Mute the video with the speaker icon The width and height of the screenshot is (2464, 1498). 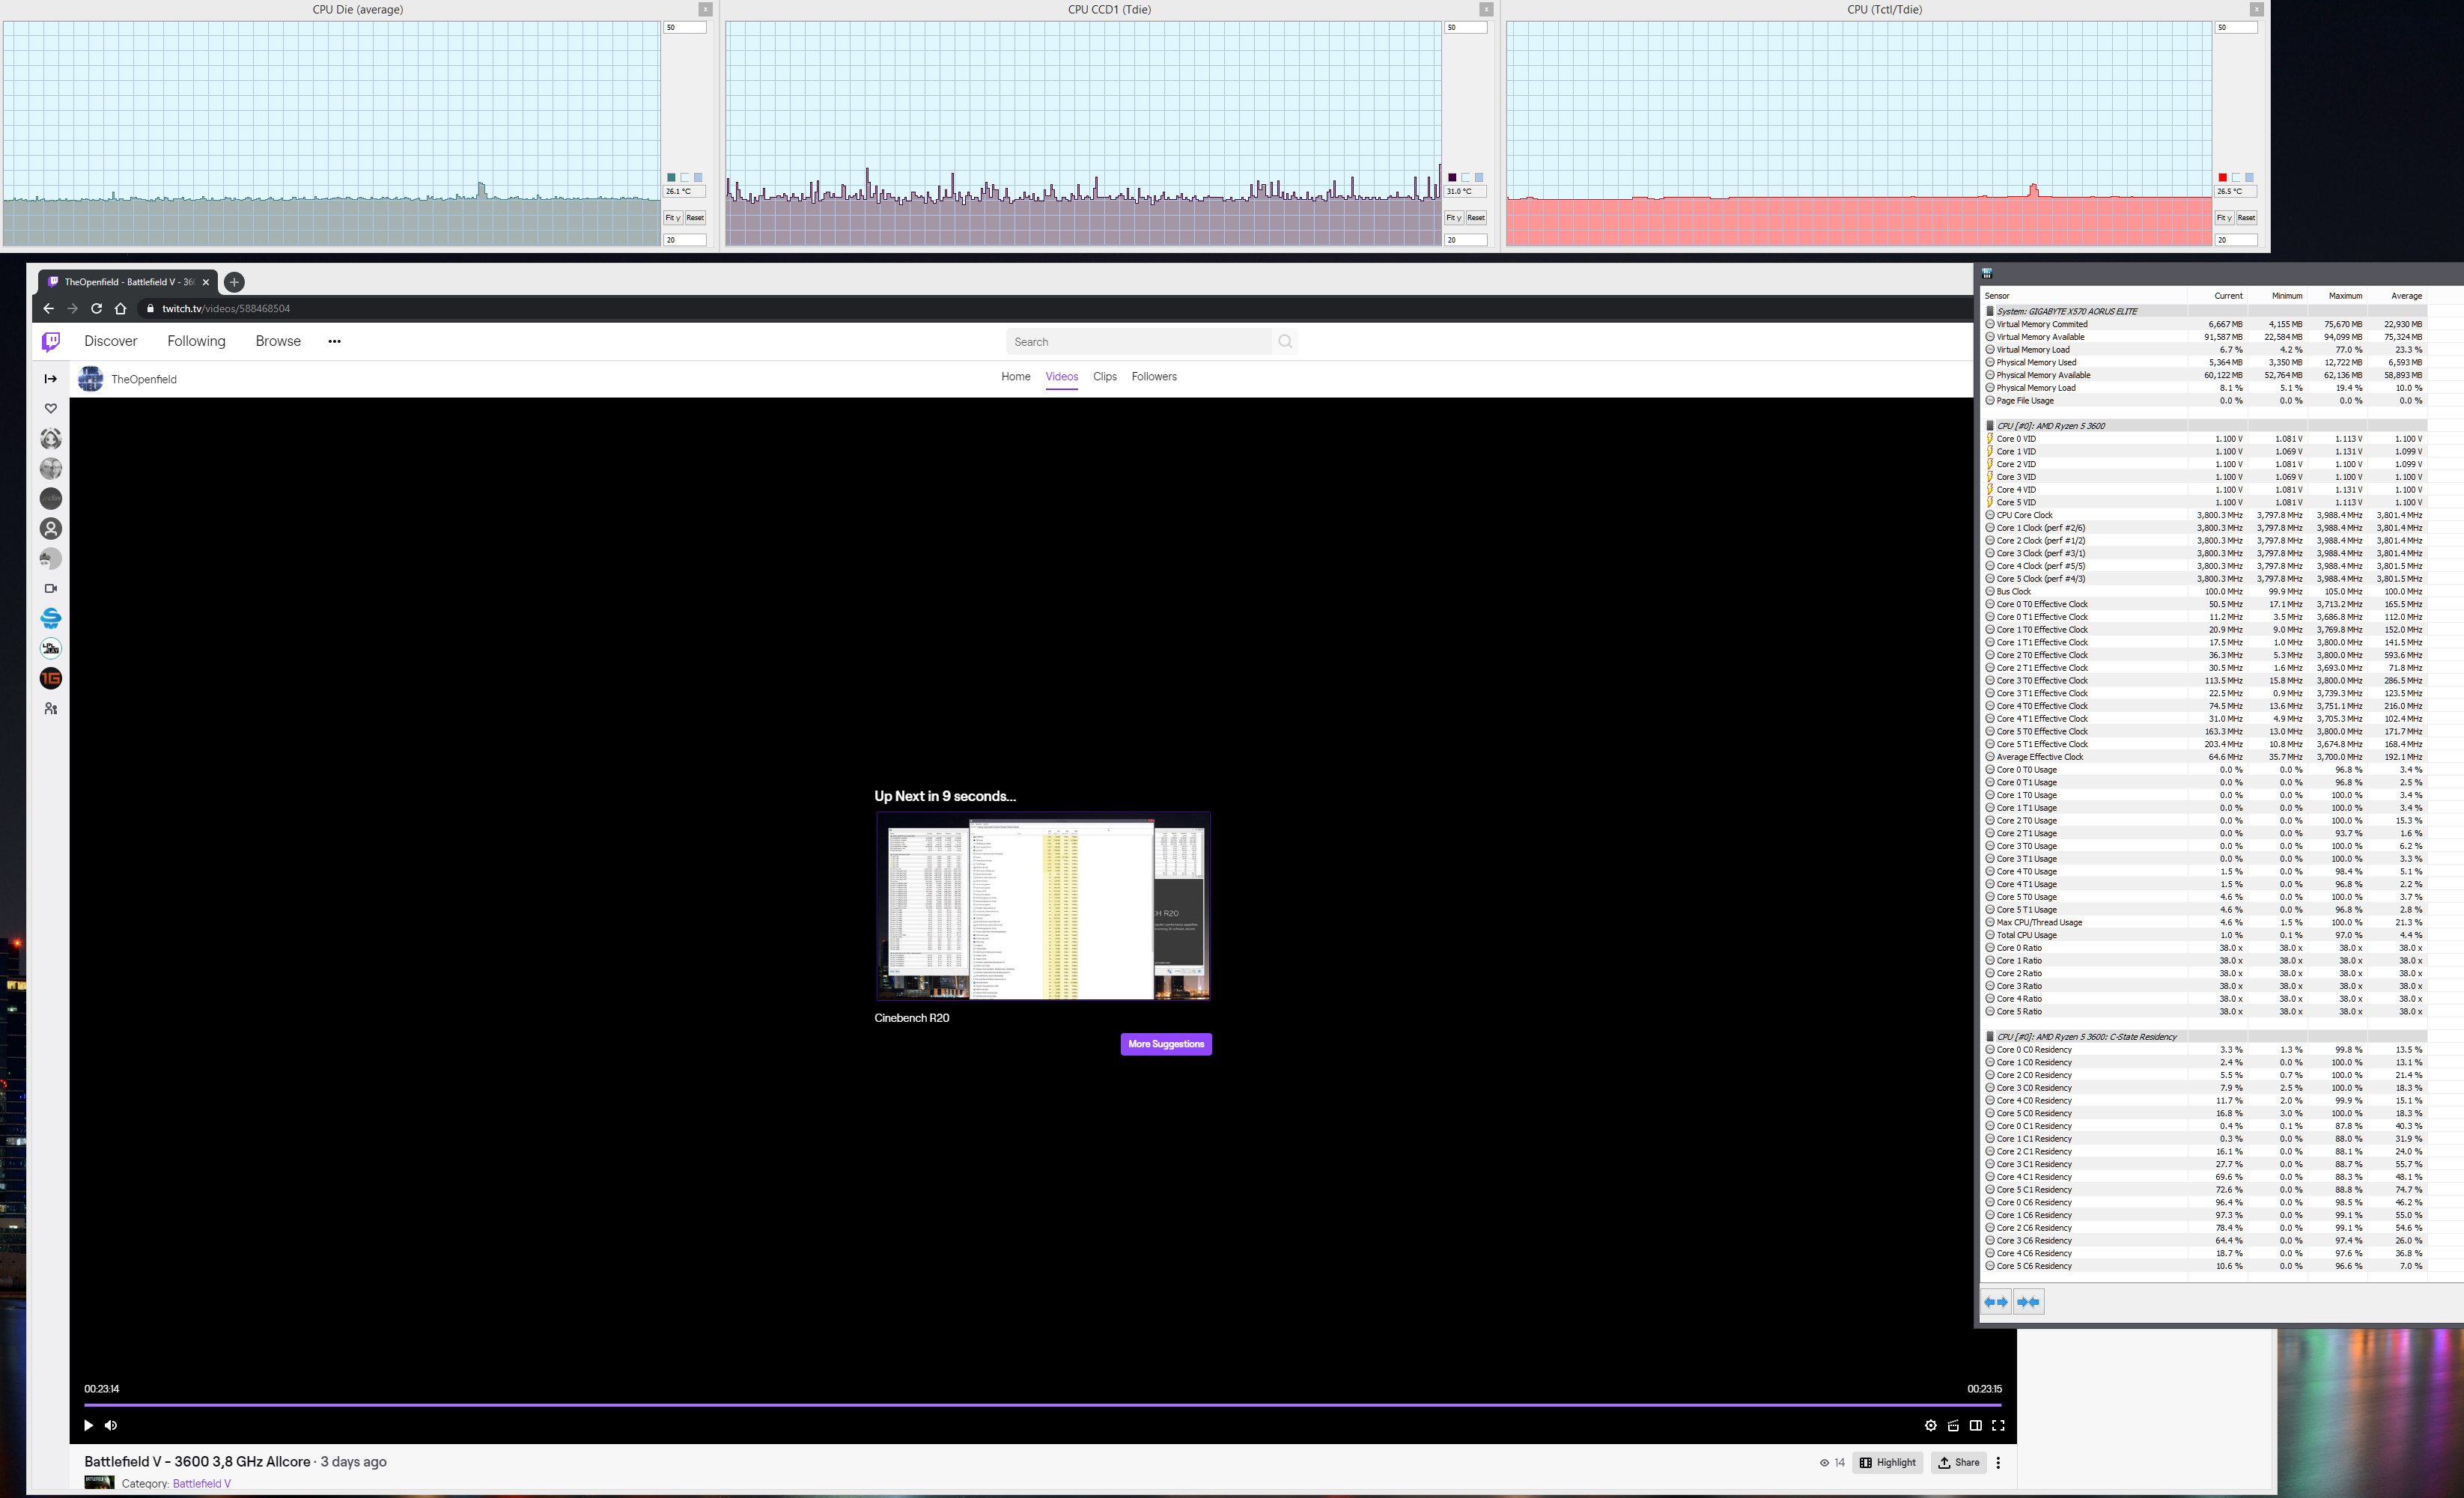[x=111, y=1425]
